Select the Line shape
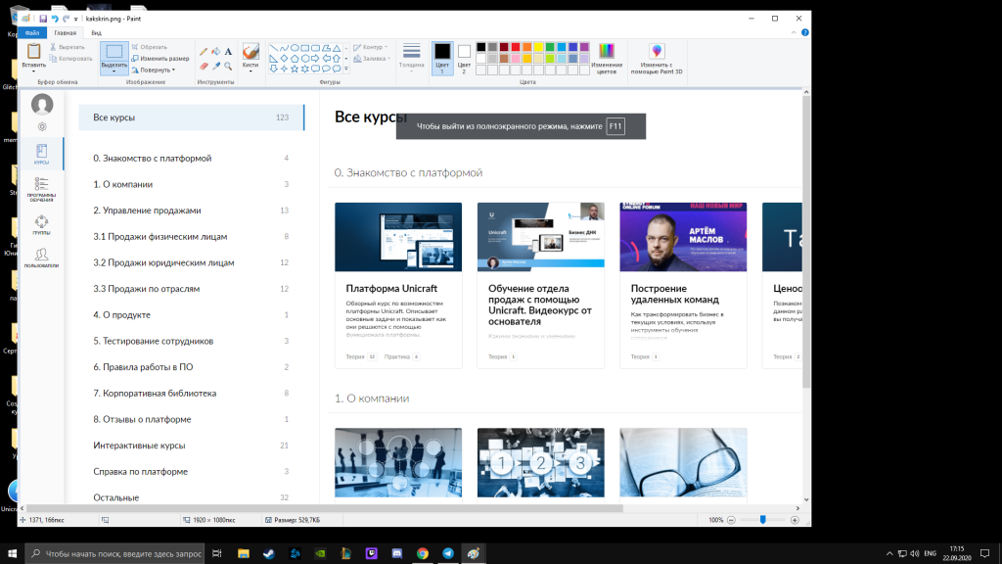The image size is (1002, 564). (x=274, y=48)
